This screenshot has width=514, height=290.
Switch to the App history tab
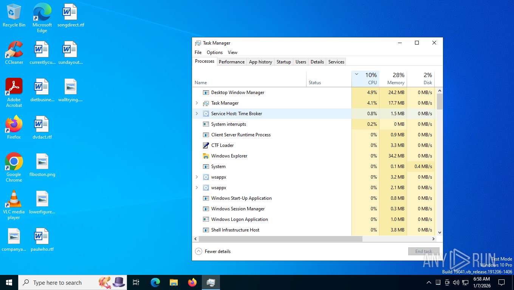tap(260, 62)
